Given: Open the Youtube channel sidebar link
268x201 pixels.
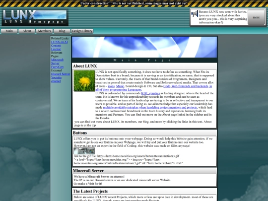Looking at the screenshot, I should (x=56, y=79).
